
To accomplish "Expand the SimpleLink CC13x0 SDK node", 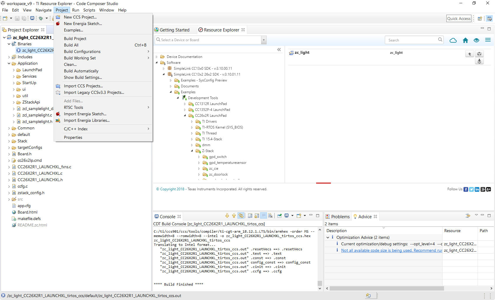I will (164, 69).
